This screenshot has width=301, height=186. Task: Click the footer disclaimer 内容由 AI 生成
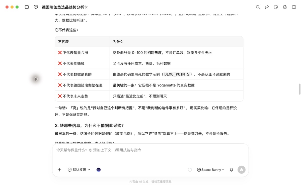(x=150, y=182)
